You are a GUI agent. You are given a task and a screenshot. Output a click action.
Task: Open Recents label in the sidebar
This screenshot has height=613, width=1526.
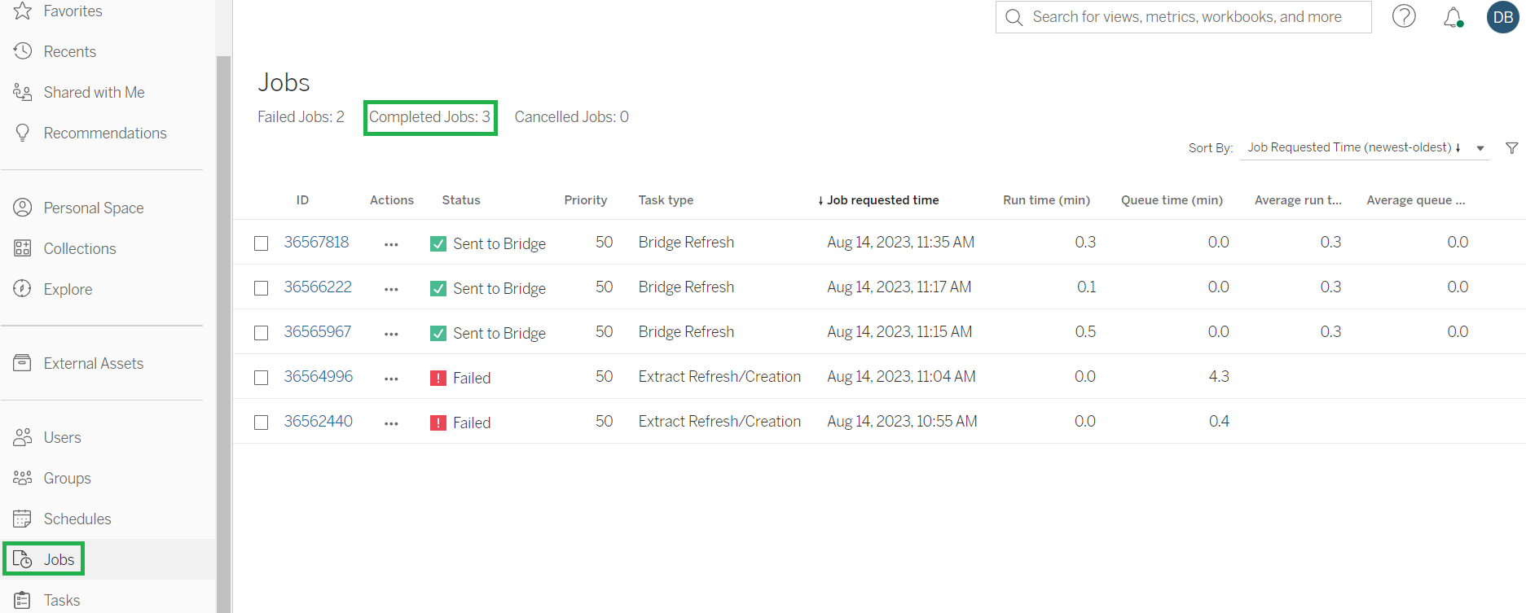tap(70, 51)
